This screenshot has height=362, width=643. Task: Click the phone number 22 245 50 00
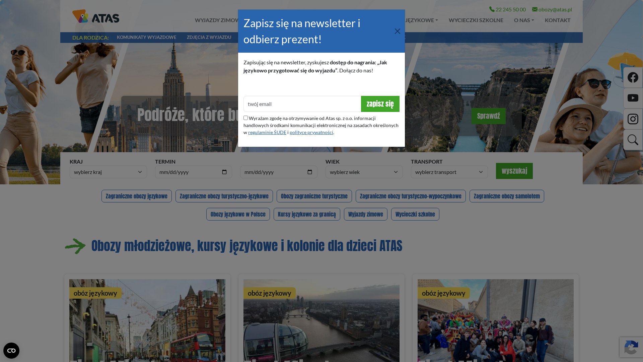pyautogui.click(x=507, y=9)
